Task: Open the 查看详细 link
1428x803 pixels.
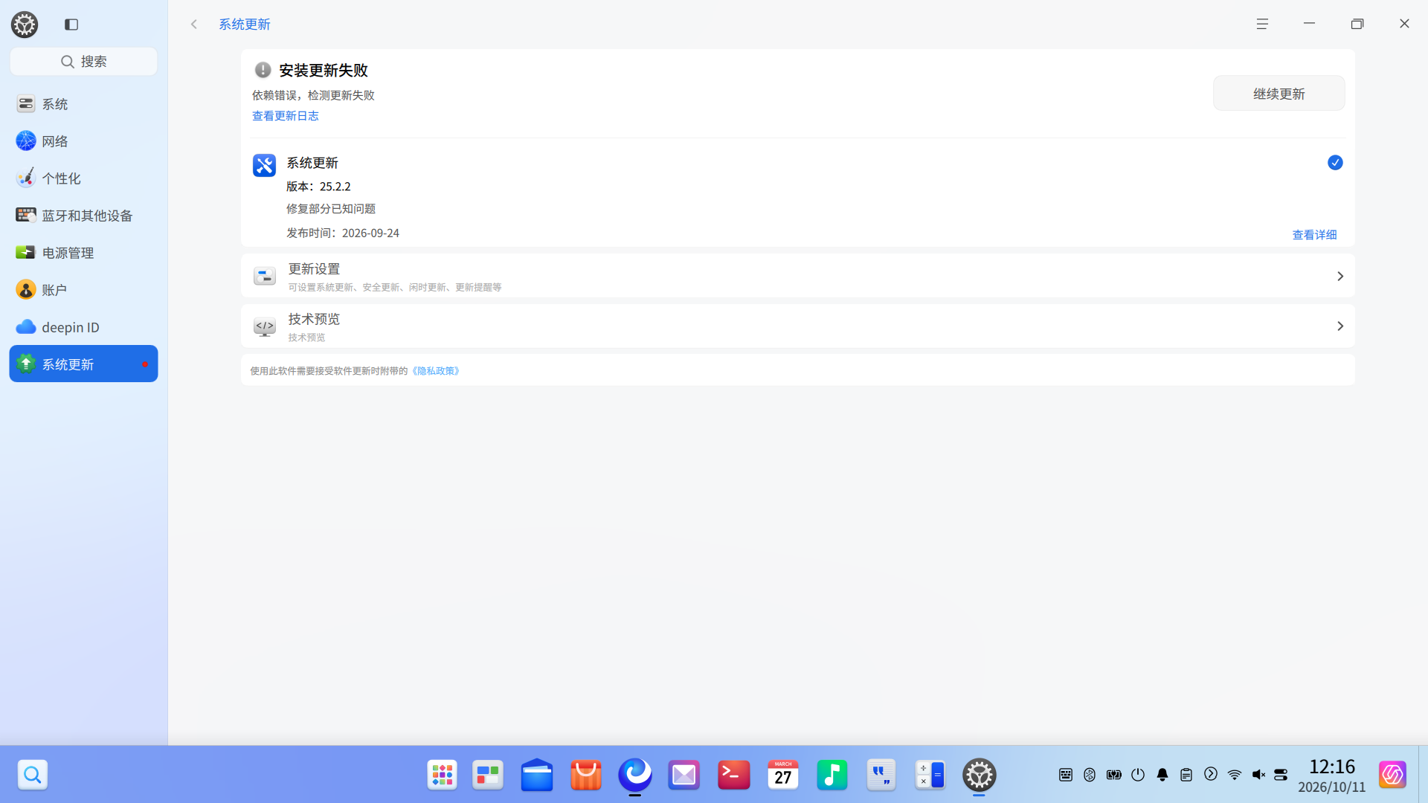Action: click(1314, 235)
